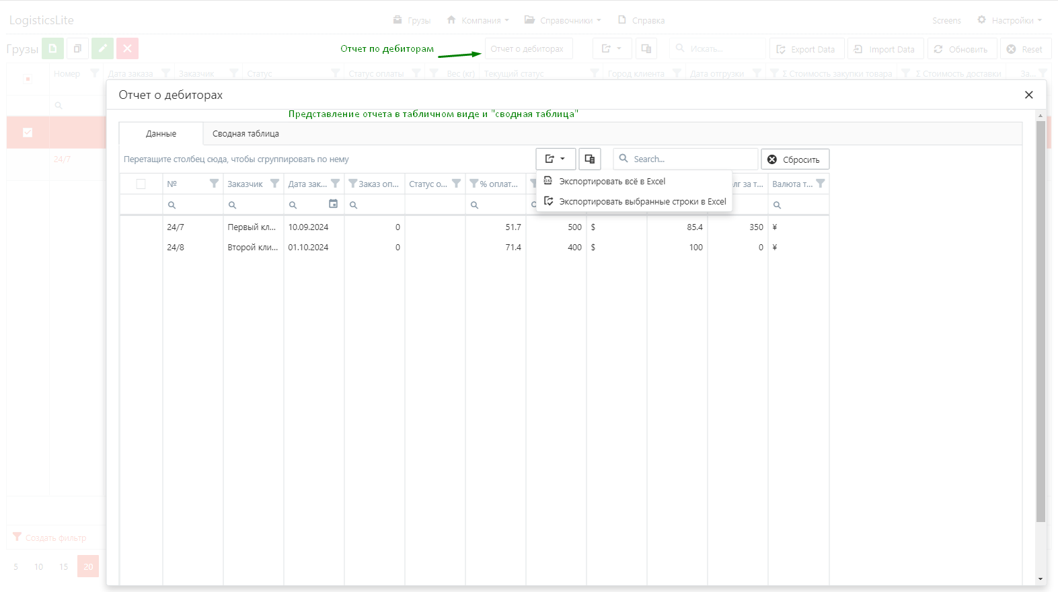Open the Настройки dropdown
Viewport: 1058px width, 592px height.
point(1010,20)
